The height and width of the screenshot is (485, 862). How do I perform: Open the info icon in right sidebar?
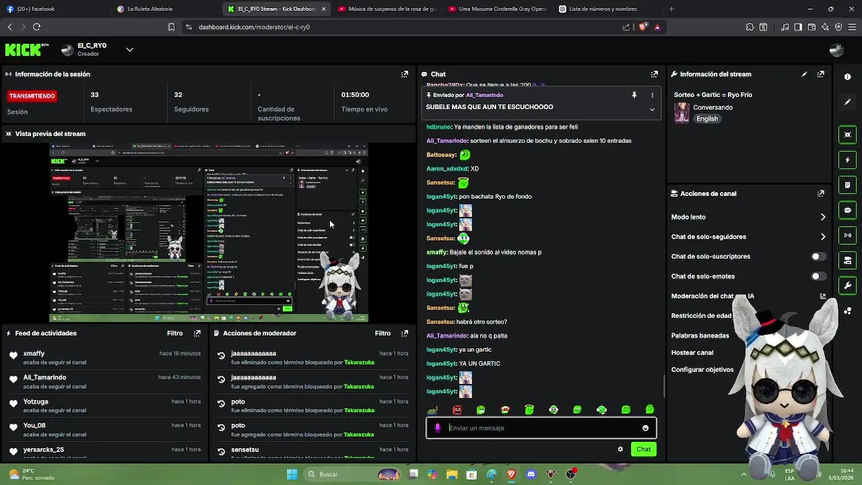click(848, 77)
